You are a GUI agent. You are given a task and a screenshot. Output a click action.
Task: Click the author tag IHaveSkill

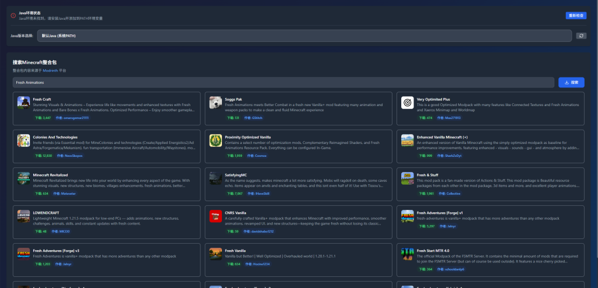pos(259,194)
